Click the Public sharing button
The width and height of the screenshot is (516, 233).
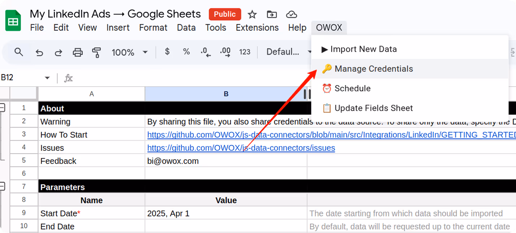[x=225, y=14]
